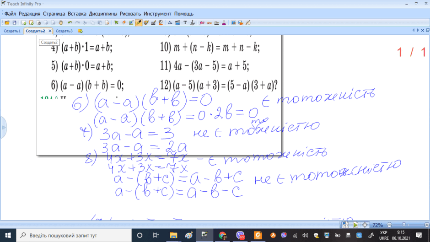Open the Вставка menu
Image resolution: width=430 pixels, height=242 pixels.
click(x=77, y=14)
